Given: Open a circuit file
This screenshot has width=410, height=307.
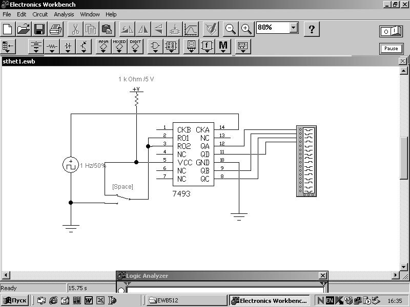Looking at the screenshot, I should [x=24, y=29].
